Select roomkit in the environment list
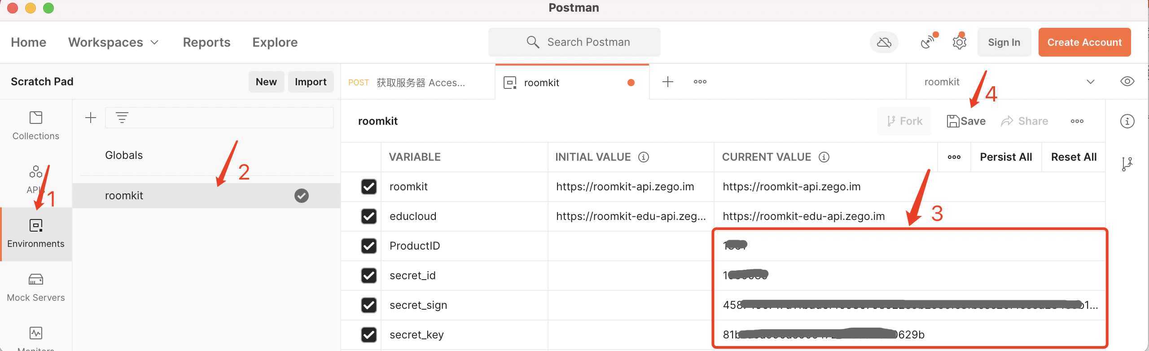 206,196
